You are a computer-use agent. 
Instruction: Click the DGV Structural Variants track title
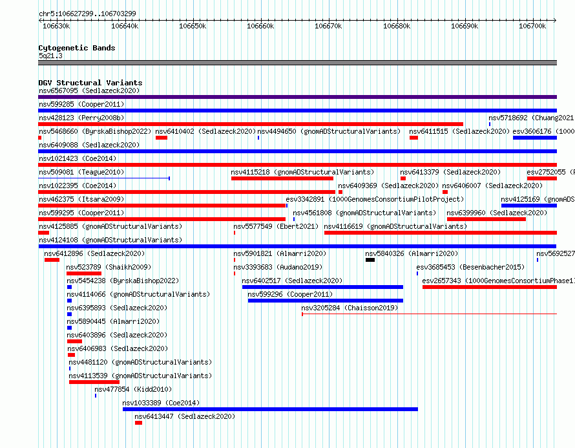(x=90, y=83)
